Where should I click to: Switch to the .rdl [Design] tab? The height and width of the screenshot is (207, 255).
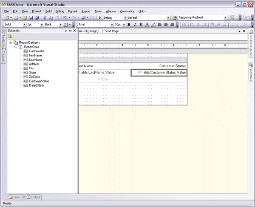91,31
